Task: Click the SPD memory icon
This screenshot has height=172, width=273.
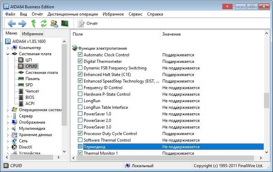Action: tap(21, 85)
